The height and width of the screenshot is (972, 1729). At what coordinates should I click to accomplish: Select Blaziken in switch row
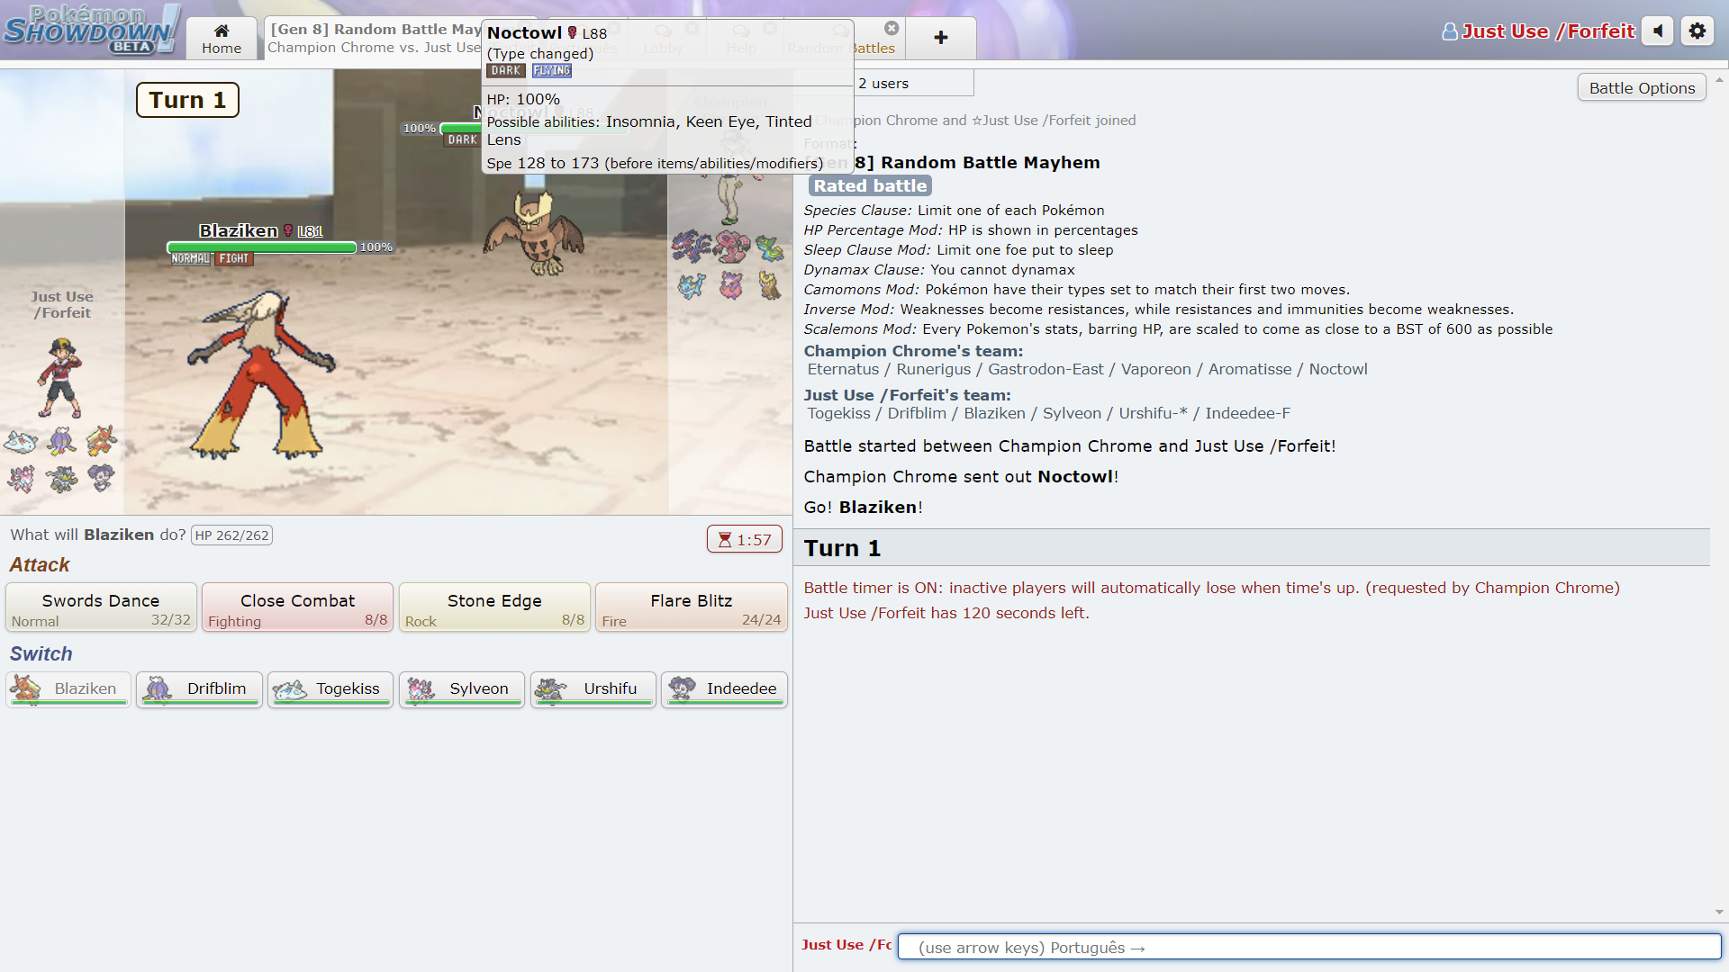(68, 689)
